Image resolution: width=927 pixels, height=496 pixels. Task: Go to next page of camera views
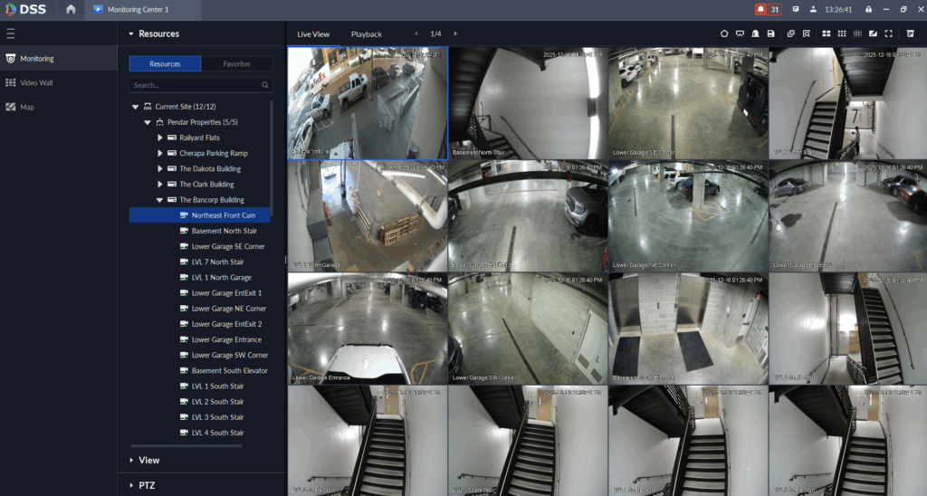tap(455, 33)
